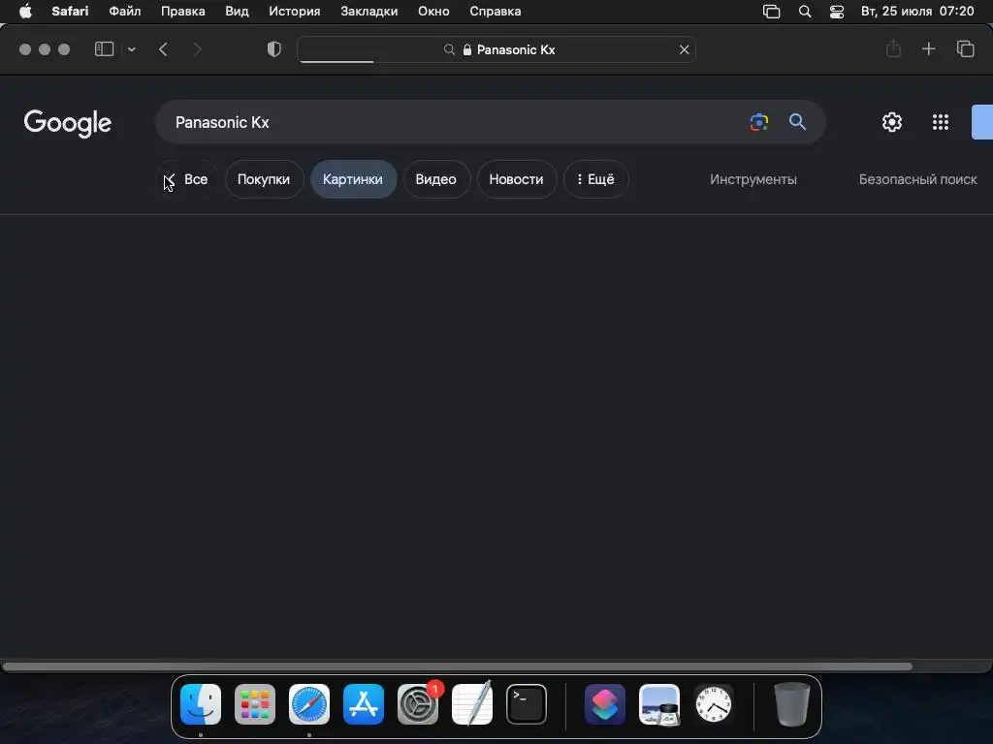Screen dimensions: 993x744
Task: Click the horizontal scrollbar
Action: click(458, 666)
